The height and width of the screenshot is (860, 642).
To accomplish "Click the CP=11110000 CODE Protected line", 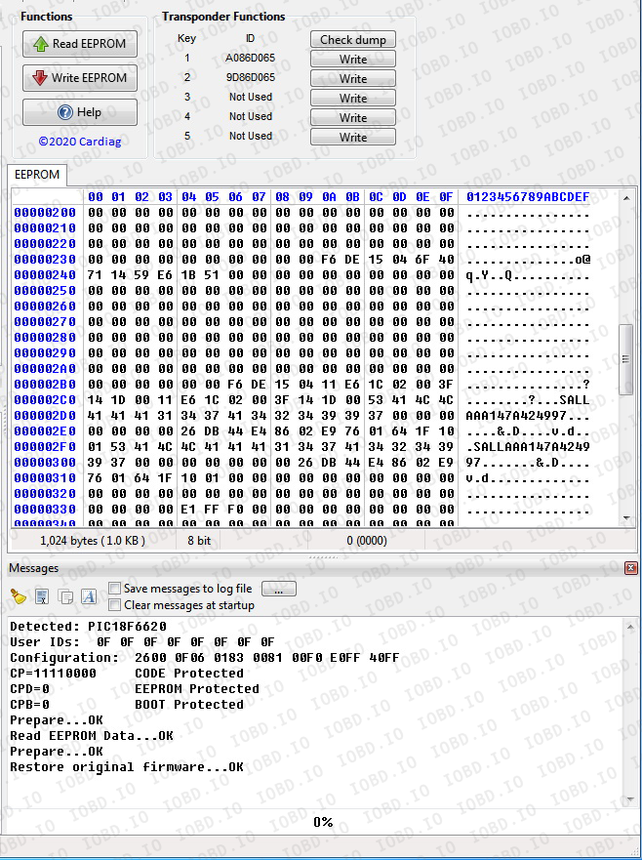I will pos(127,673).
